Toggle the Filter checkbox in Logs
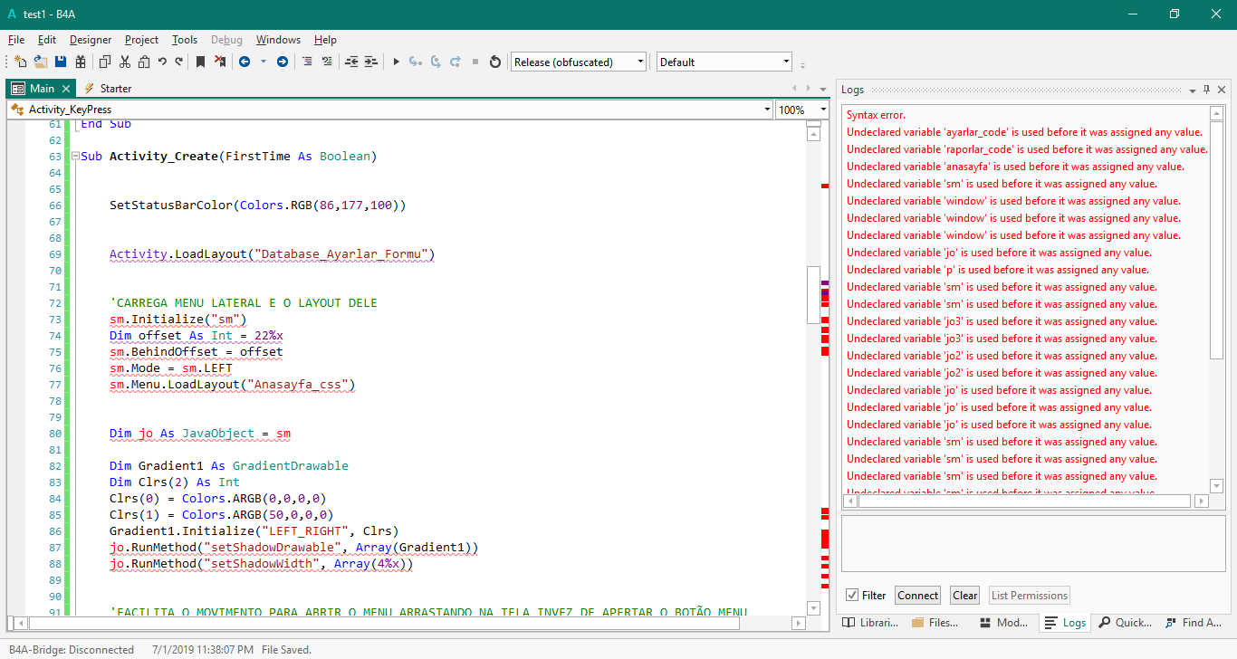The width and height of the screenshot is (1237, 659). point(851,595)
